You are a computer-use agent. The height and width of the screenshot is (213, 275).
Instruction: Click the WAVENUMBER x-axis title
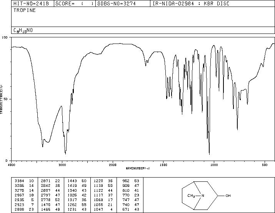[138, 168]
